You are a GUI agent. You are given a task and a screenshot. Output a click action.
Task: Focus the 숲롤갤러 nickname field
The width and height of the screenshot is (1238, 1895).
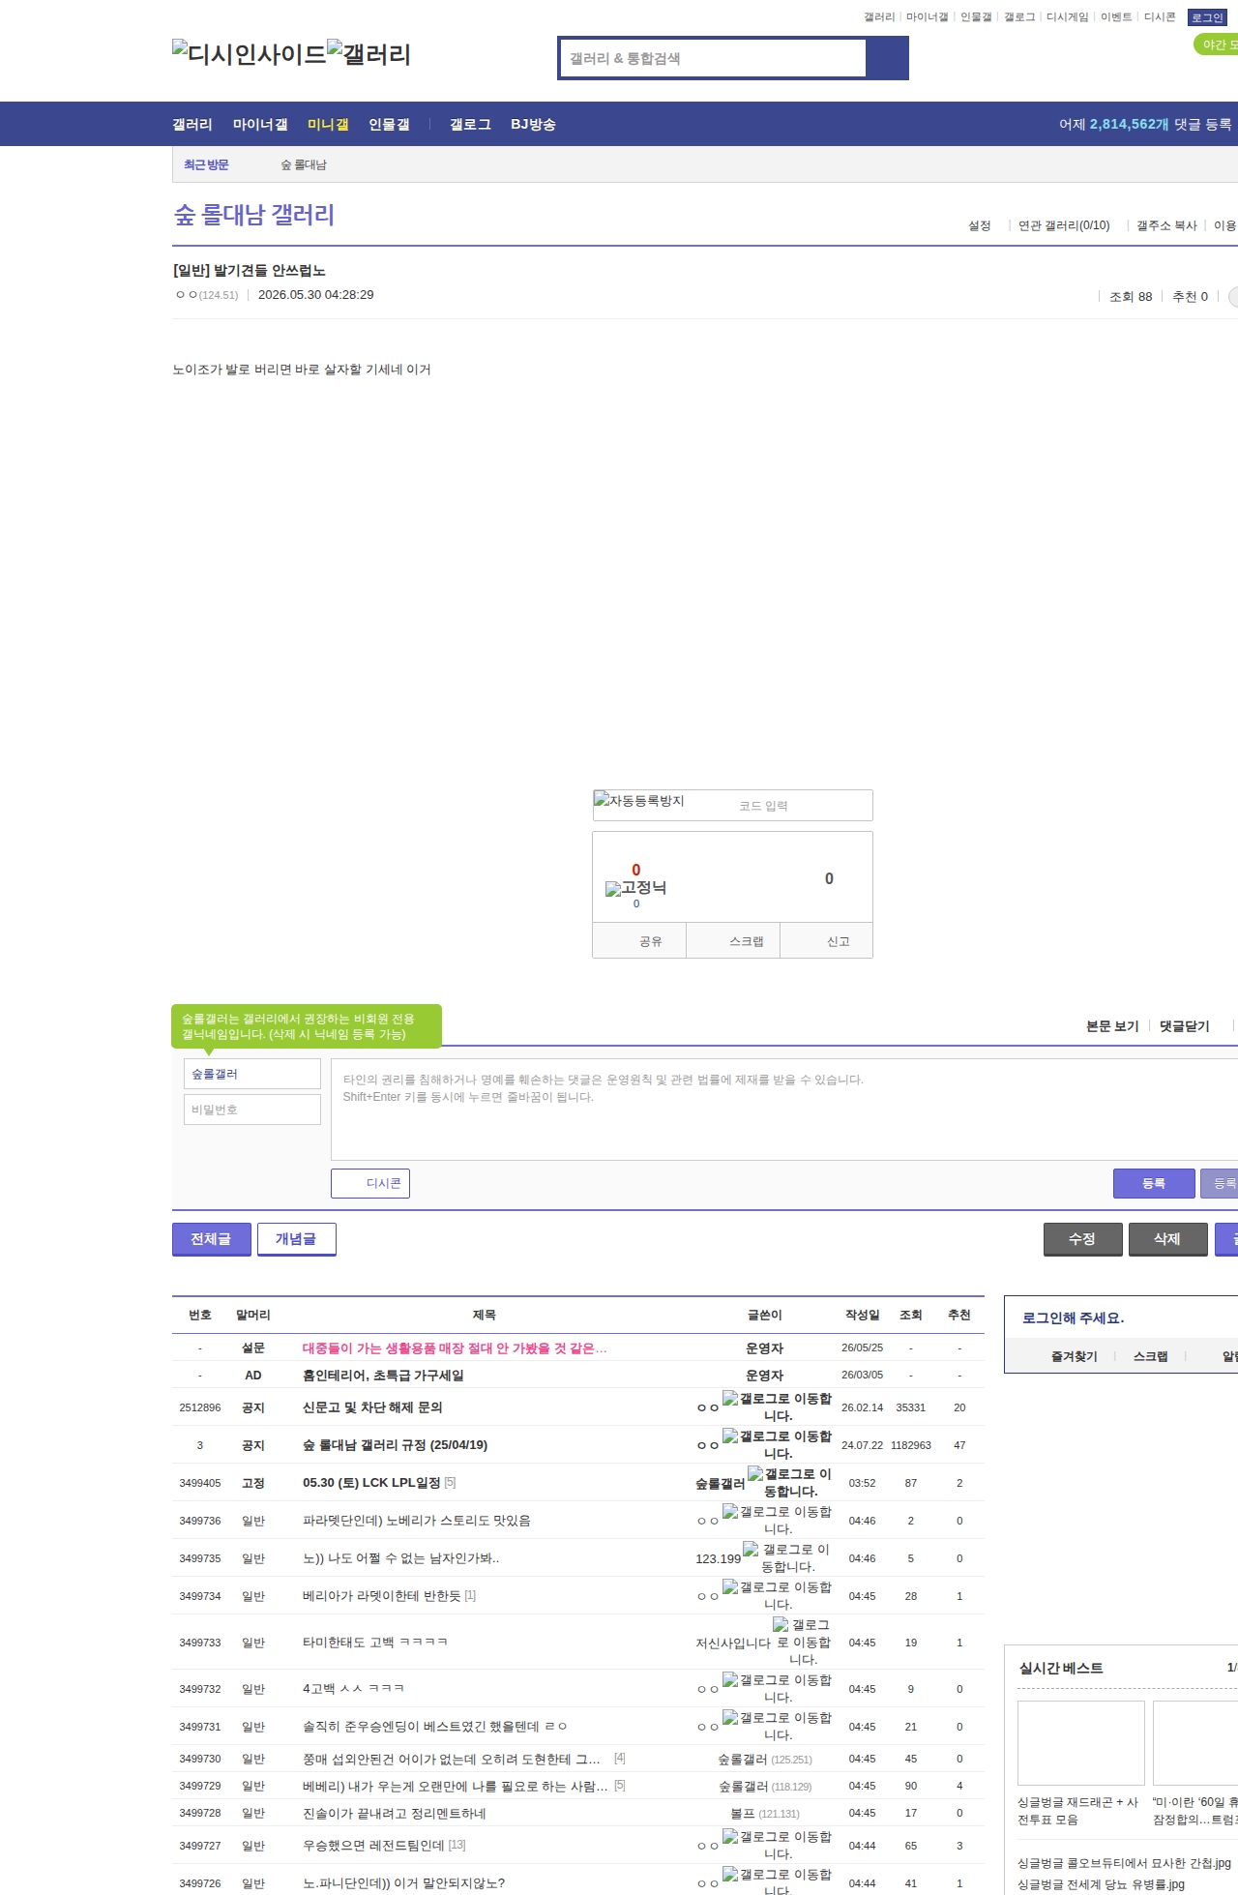coord(252,1074)
